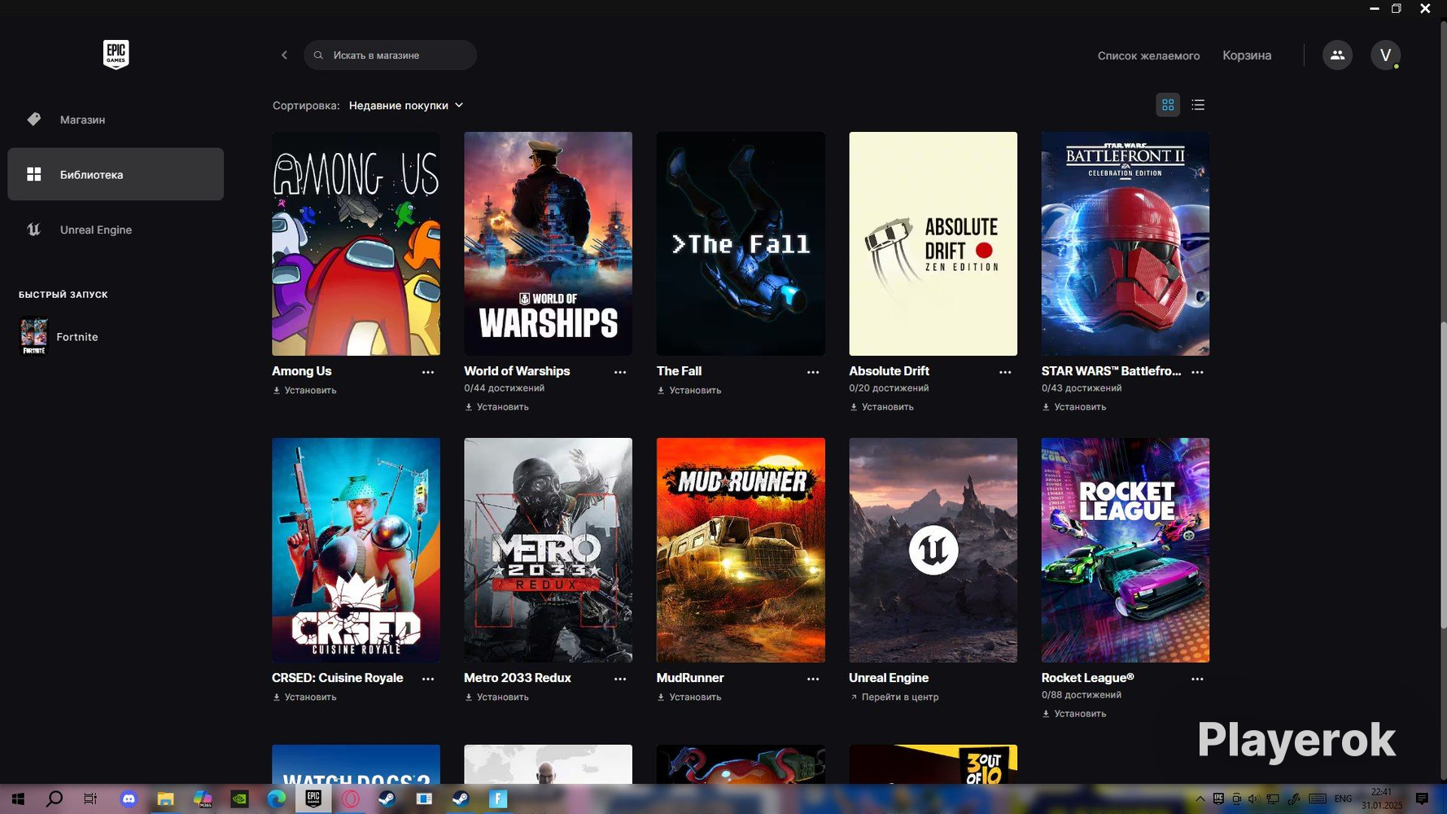Click 0/88 достижений under Rocket League
1447x814 pixels.
pos(1081,695)
